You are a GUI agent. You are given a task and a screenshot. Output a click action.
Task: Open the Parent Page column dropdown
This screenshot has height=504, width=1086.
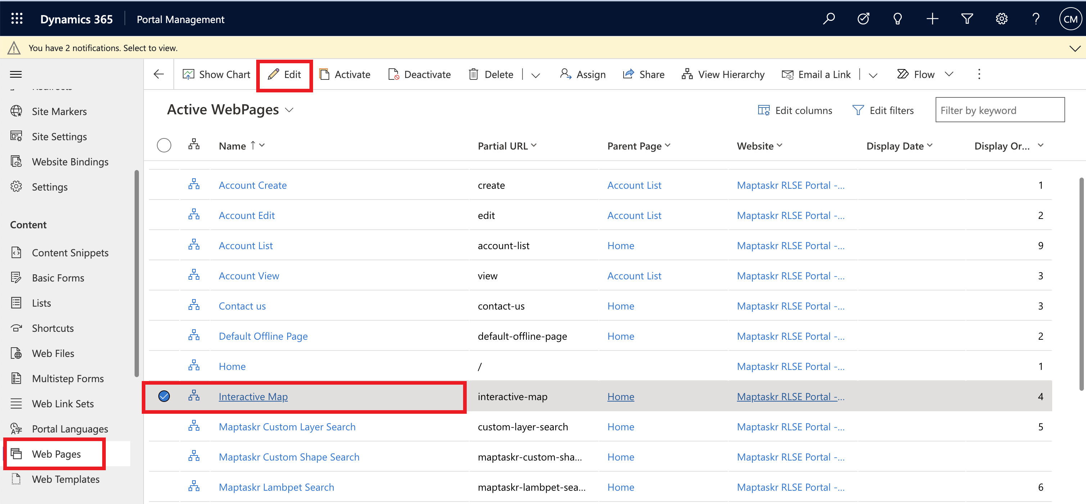pyautogui.click(x=668, y=145)
